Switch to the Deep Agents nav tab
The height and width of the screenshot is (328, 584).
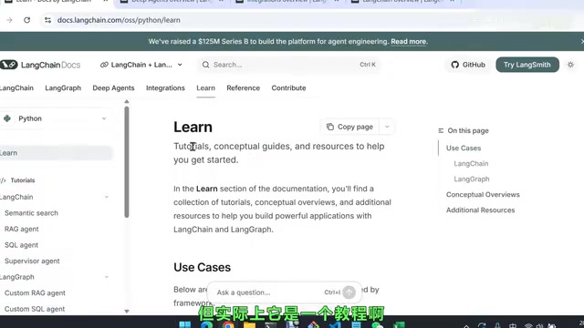[113, 88]
